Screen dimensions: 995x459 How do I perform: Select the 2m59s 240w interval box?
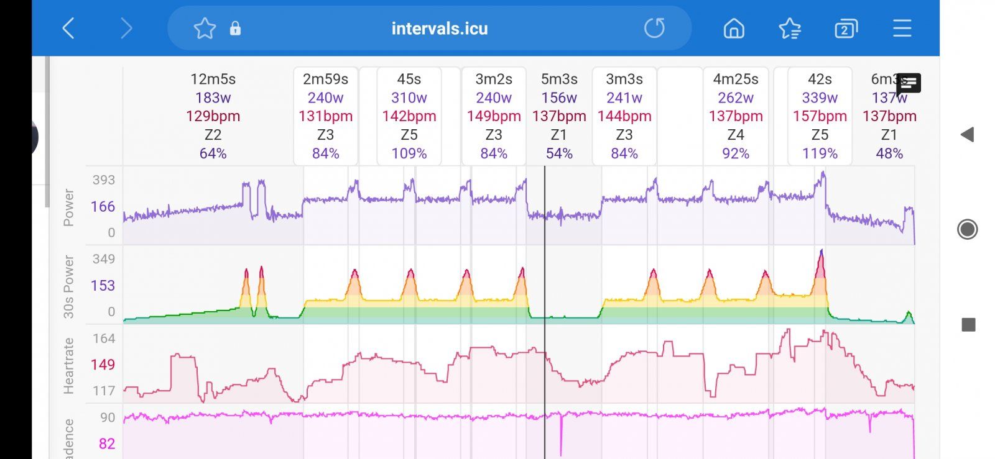pyautogui.click(x=325, y=116)
